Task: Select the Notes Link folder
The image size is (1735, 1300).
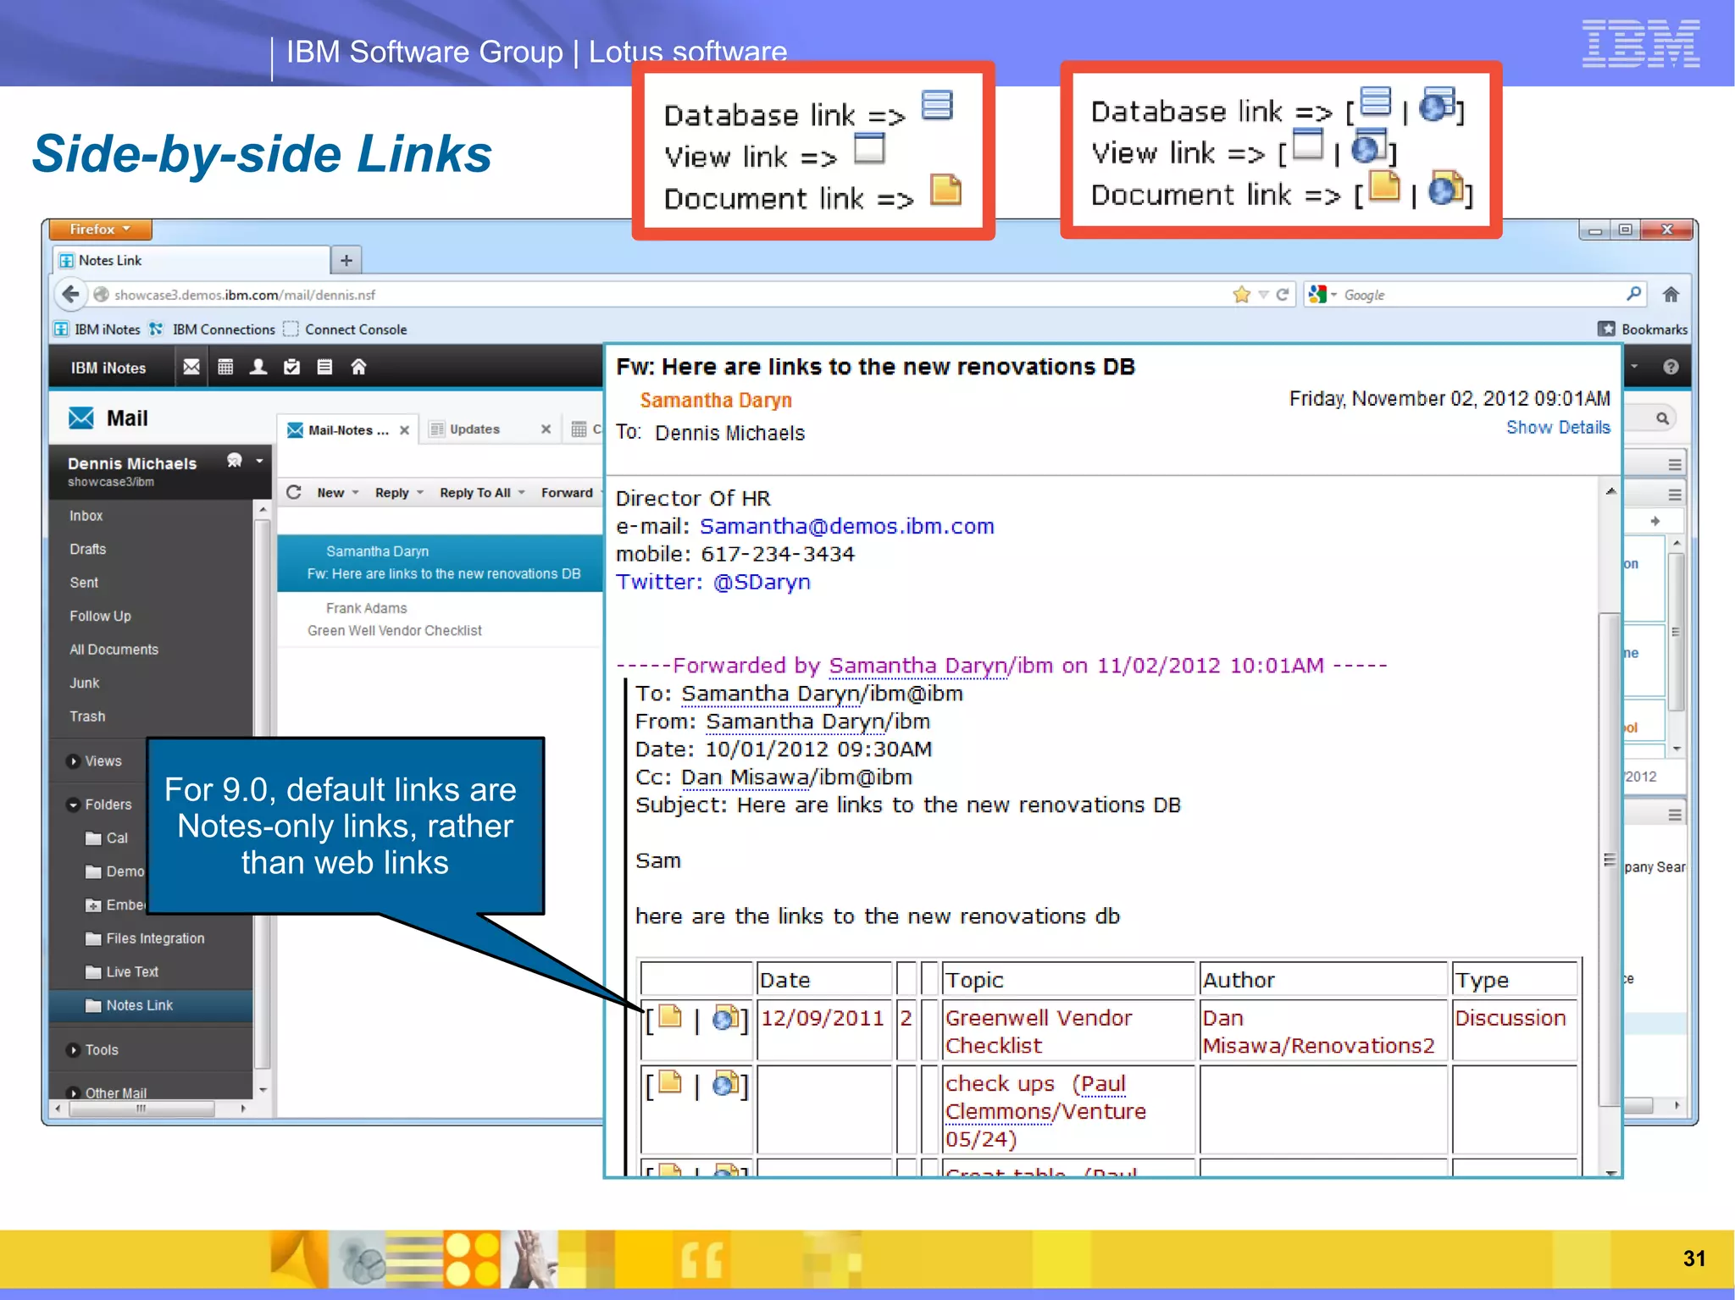Action: pos(151,1005)
